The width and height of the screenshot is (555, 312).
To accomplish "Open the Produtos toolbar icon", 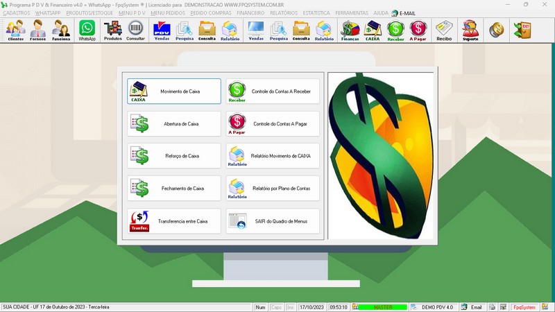I will tap(112, 30).
